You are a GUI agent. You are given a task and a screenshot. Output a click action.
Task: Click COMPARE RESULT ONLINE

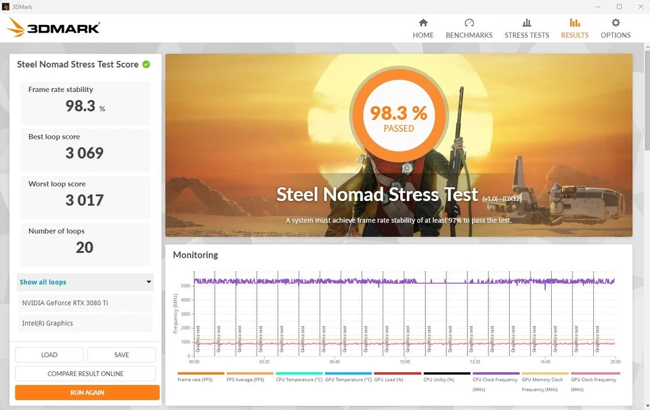87,373
